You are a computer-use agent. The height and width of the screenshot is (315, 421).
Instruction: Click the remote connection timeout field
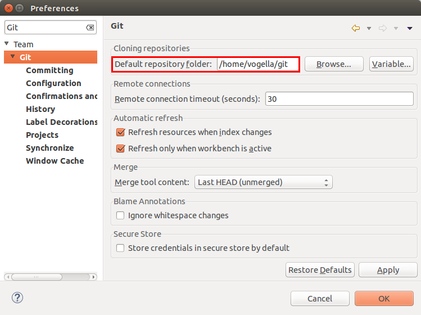(x=339, y=99)
